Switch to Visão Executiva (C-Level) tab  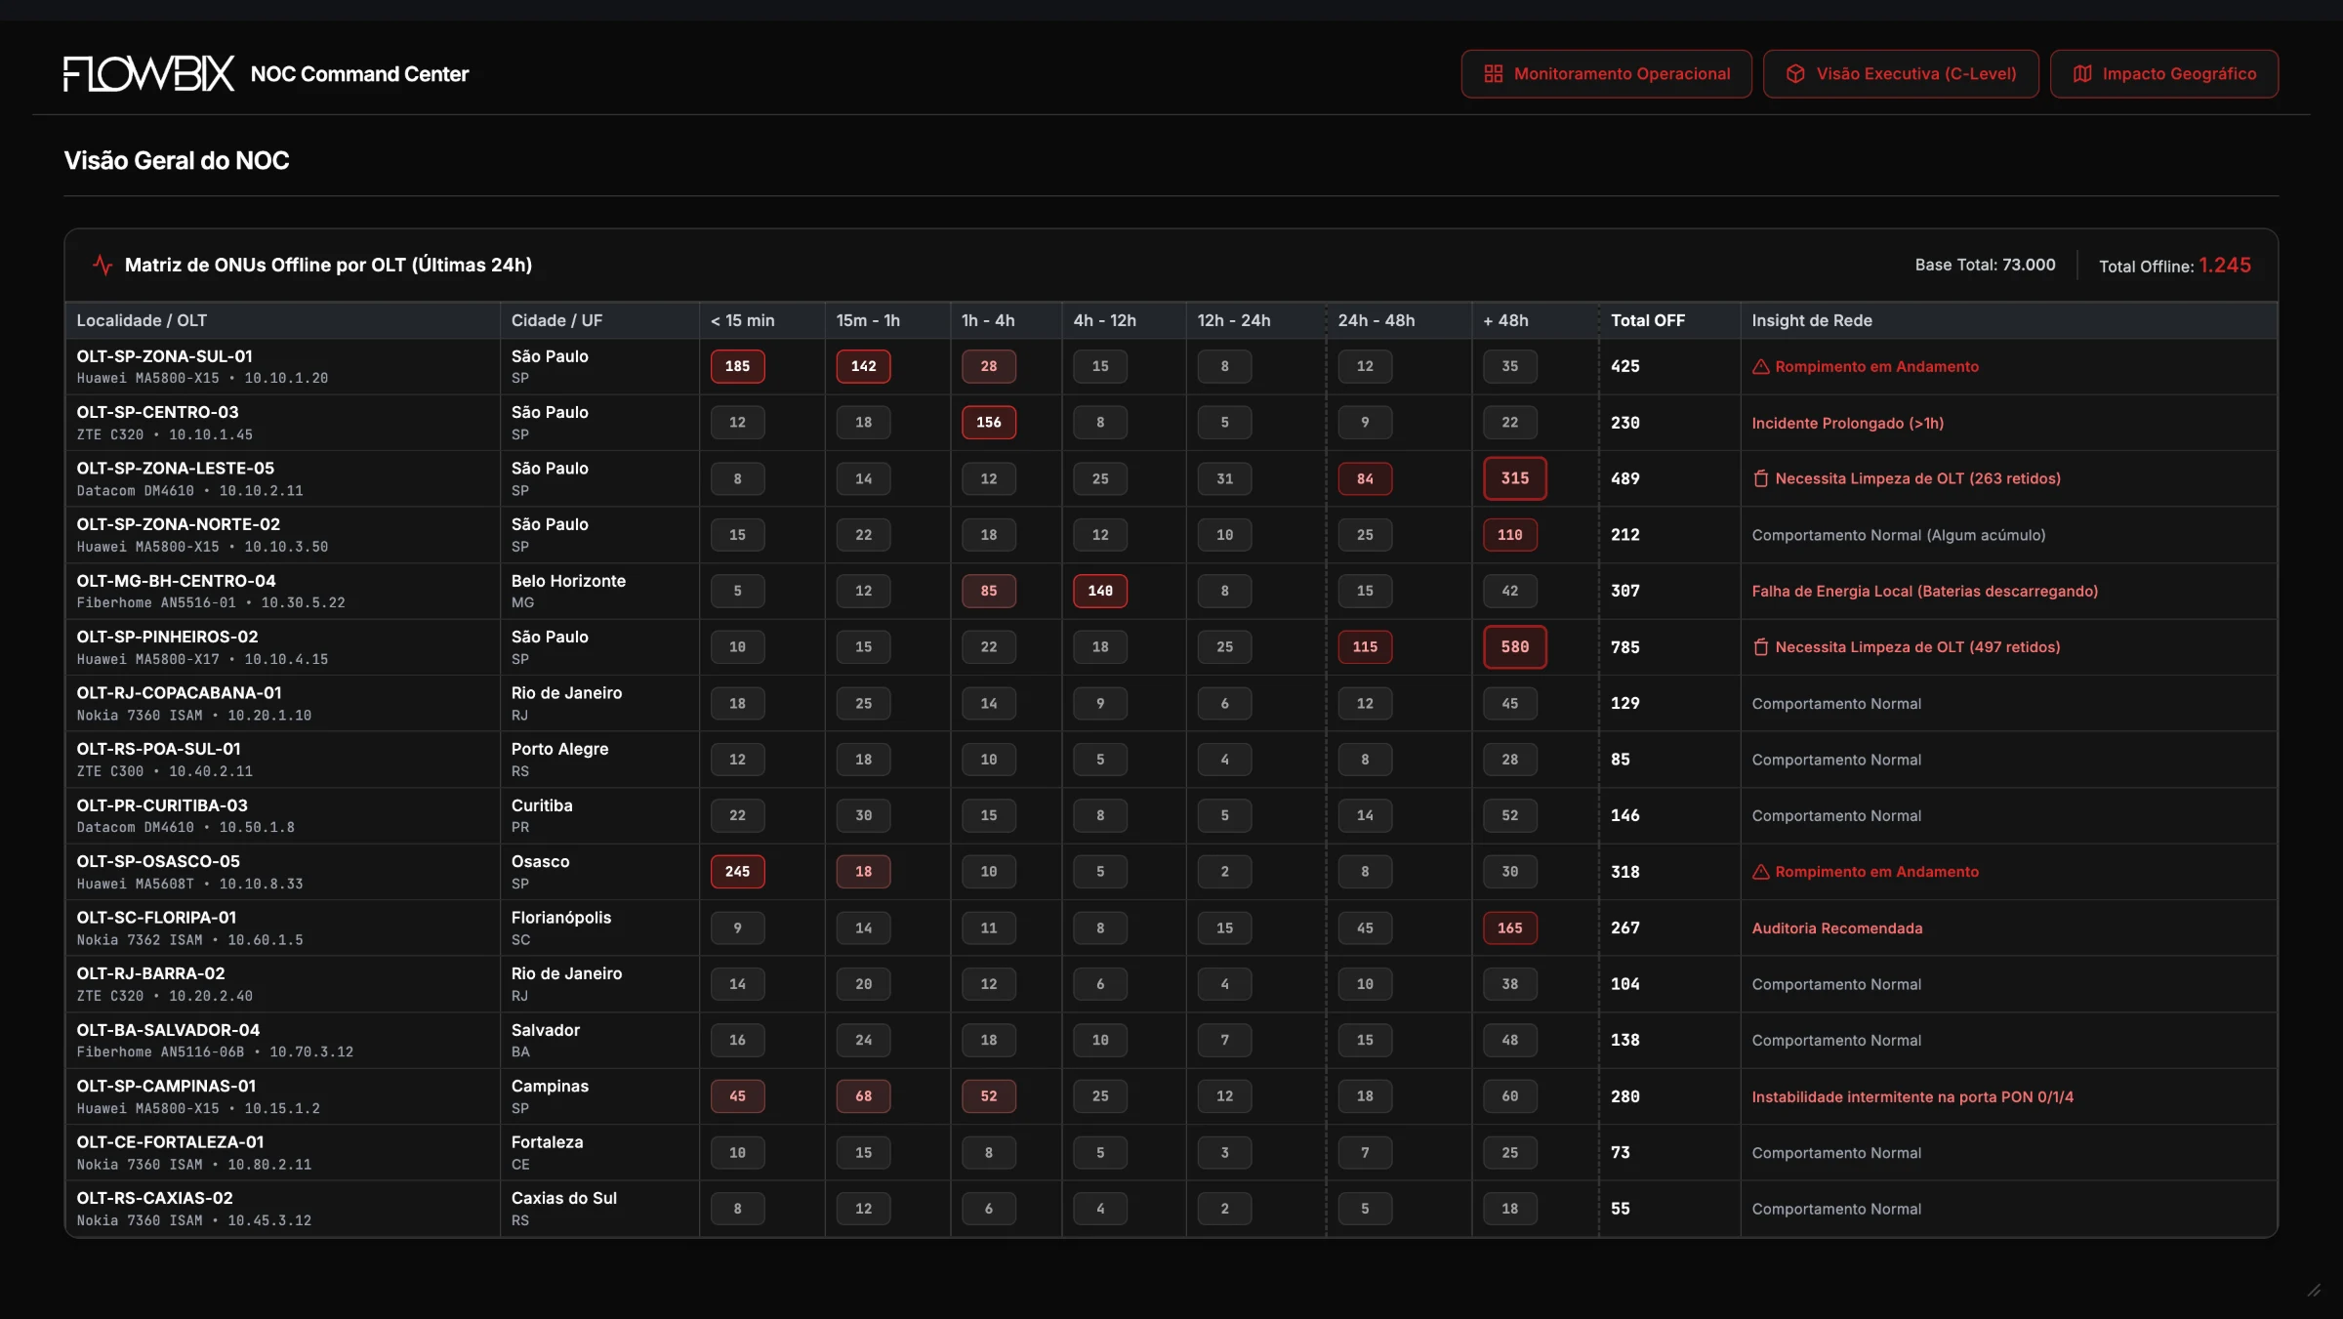pos(1901,74)
